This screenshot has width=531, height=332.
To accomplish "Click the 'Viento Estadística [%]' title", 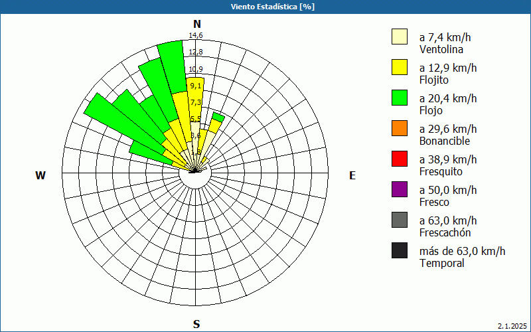I will tap(273, 7).
